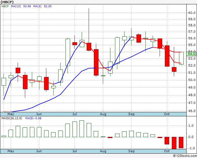This screenshot has width=197, height=158.
Task: Select Jul on the price chart time axis
Action: [75, 114]
